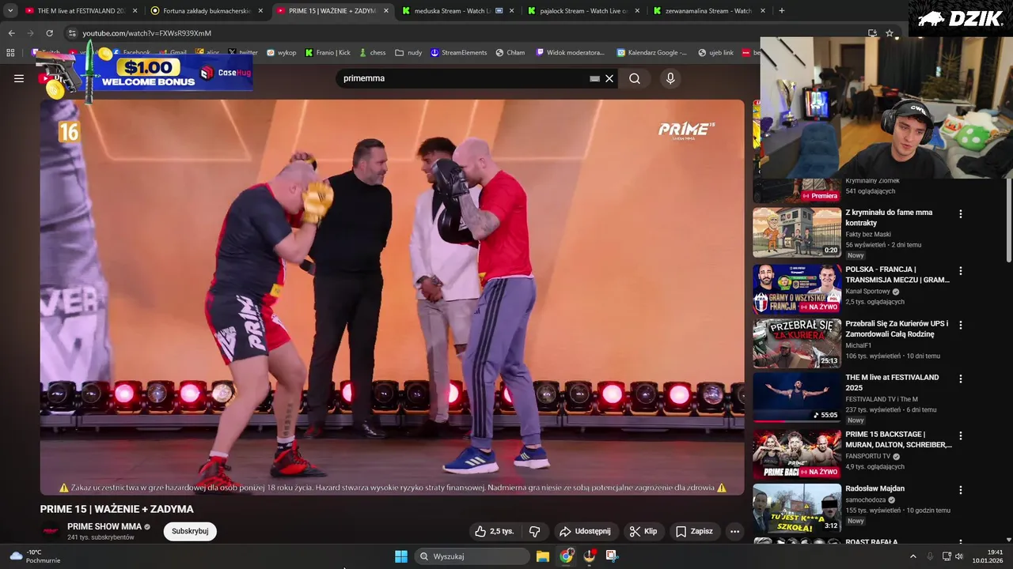Image resolution: width=1013 pixels, height=569 pixels.
Task: Open the Franio | Kick bookmark
Action: (328, 53)
